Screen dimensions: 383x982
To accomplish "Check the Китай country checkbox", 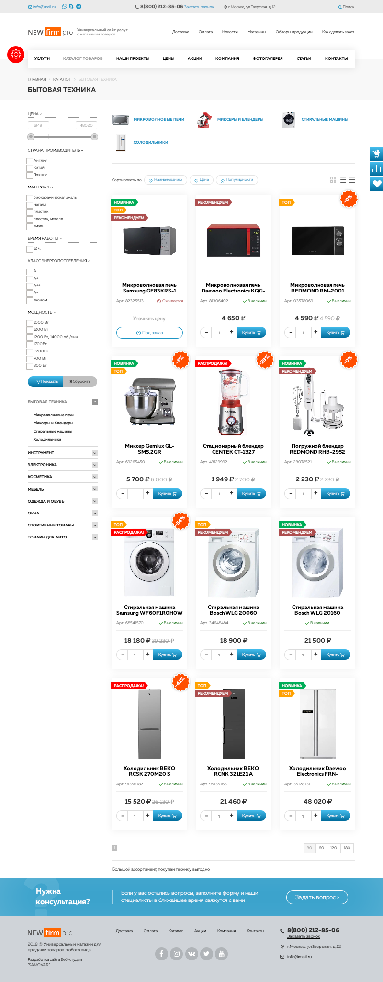I will click(30, 168).
